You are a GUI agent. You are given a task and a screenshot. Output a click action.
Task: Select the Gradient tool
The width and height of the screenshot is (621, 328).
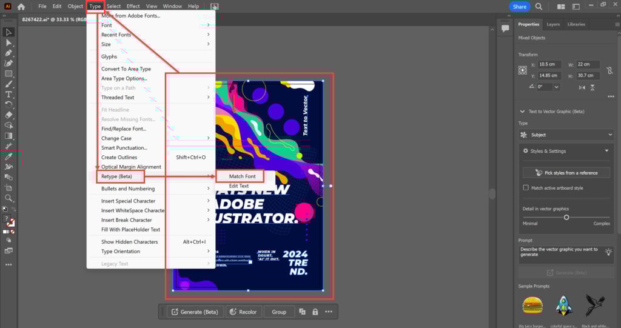coord(8,136)
